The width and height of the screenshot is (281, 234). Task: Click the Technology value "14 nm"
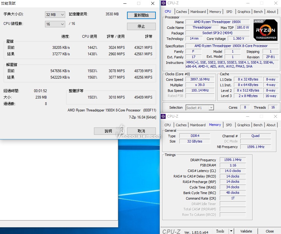click(x=194, y=39)
